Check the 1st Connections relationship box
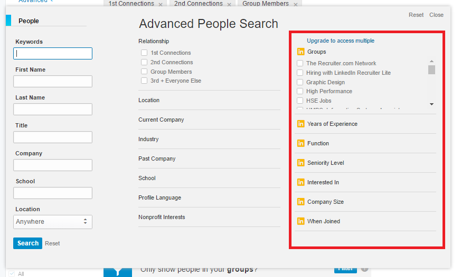The image size is (461, 277). coord(144,53)
